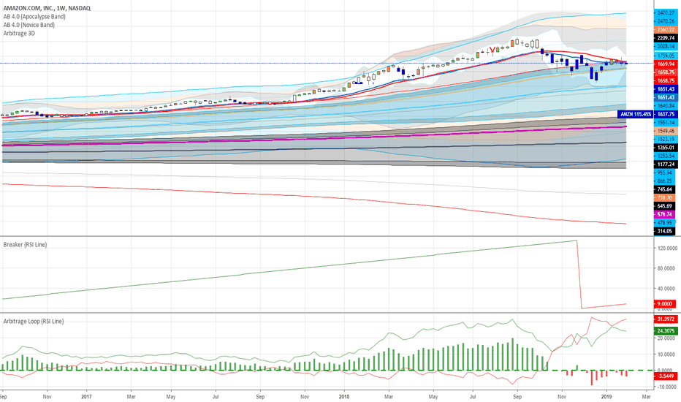
Task: Click the 866.25 price label
Action: tap(666, 181)
